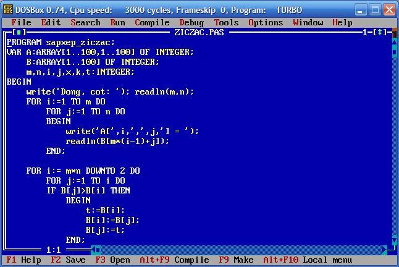Click F1 Help in status bar
Image resolution: width=399 pixels, height=267 pixels.
pos(23,260)
